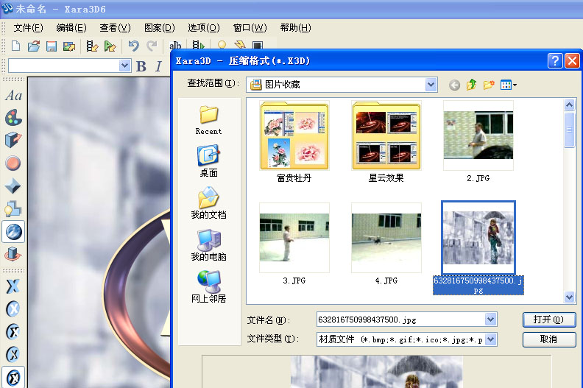
Task: Click the Back navigation icon in dialog
Action: pos(454,85)
